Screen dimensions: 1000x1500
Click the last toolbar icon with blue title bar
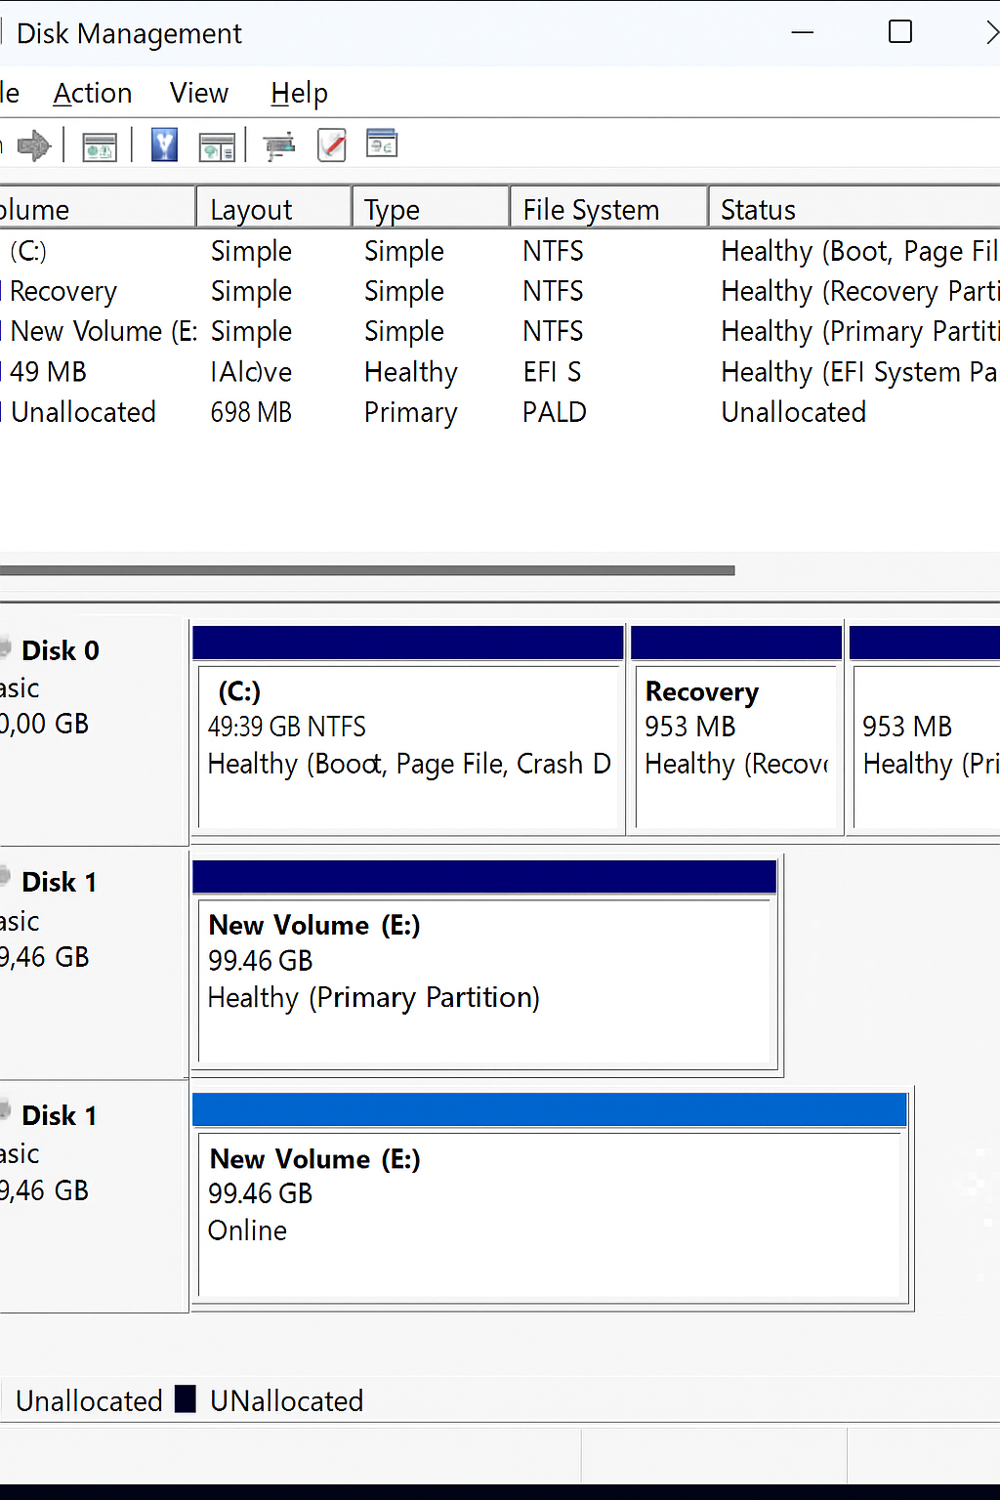(382, 143)
